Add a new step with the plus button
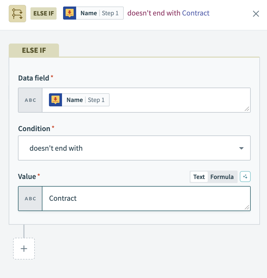Viewport: 267px width, 278px height. 24,248
